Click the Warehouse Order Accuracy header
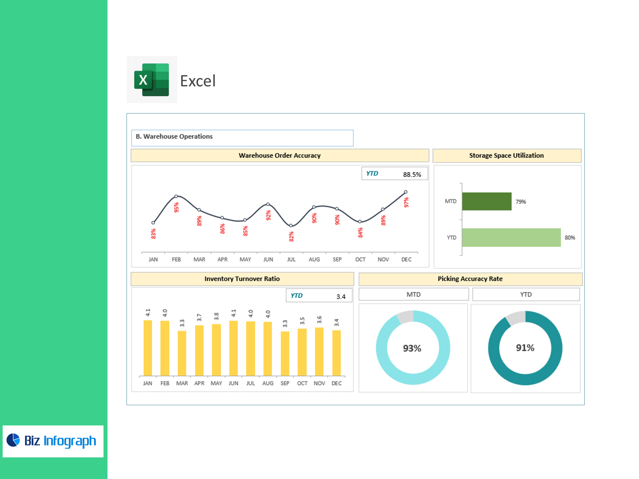This screenshot has width=639, height=479. pos(280,155)
